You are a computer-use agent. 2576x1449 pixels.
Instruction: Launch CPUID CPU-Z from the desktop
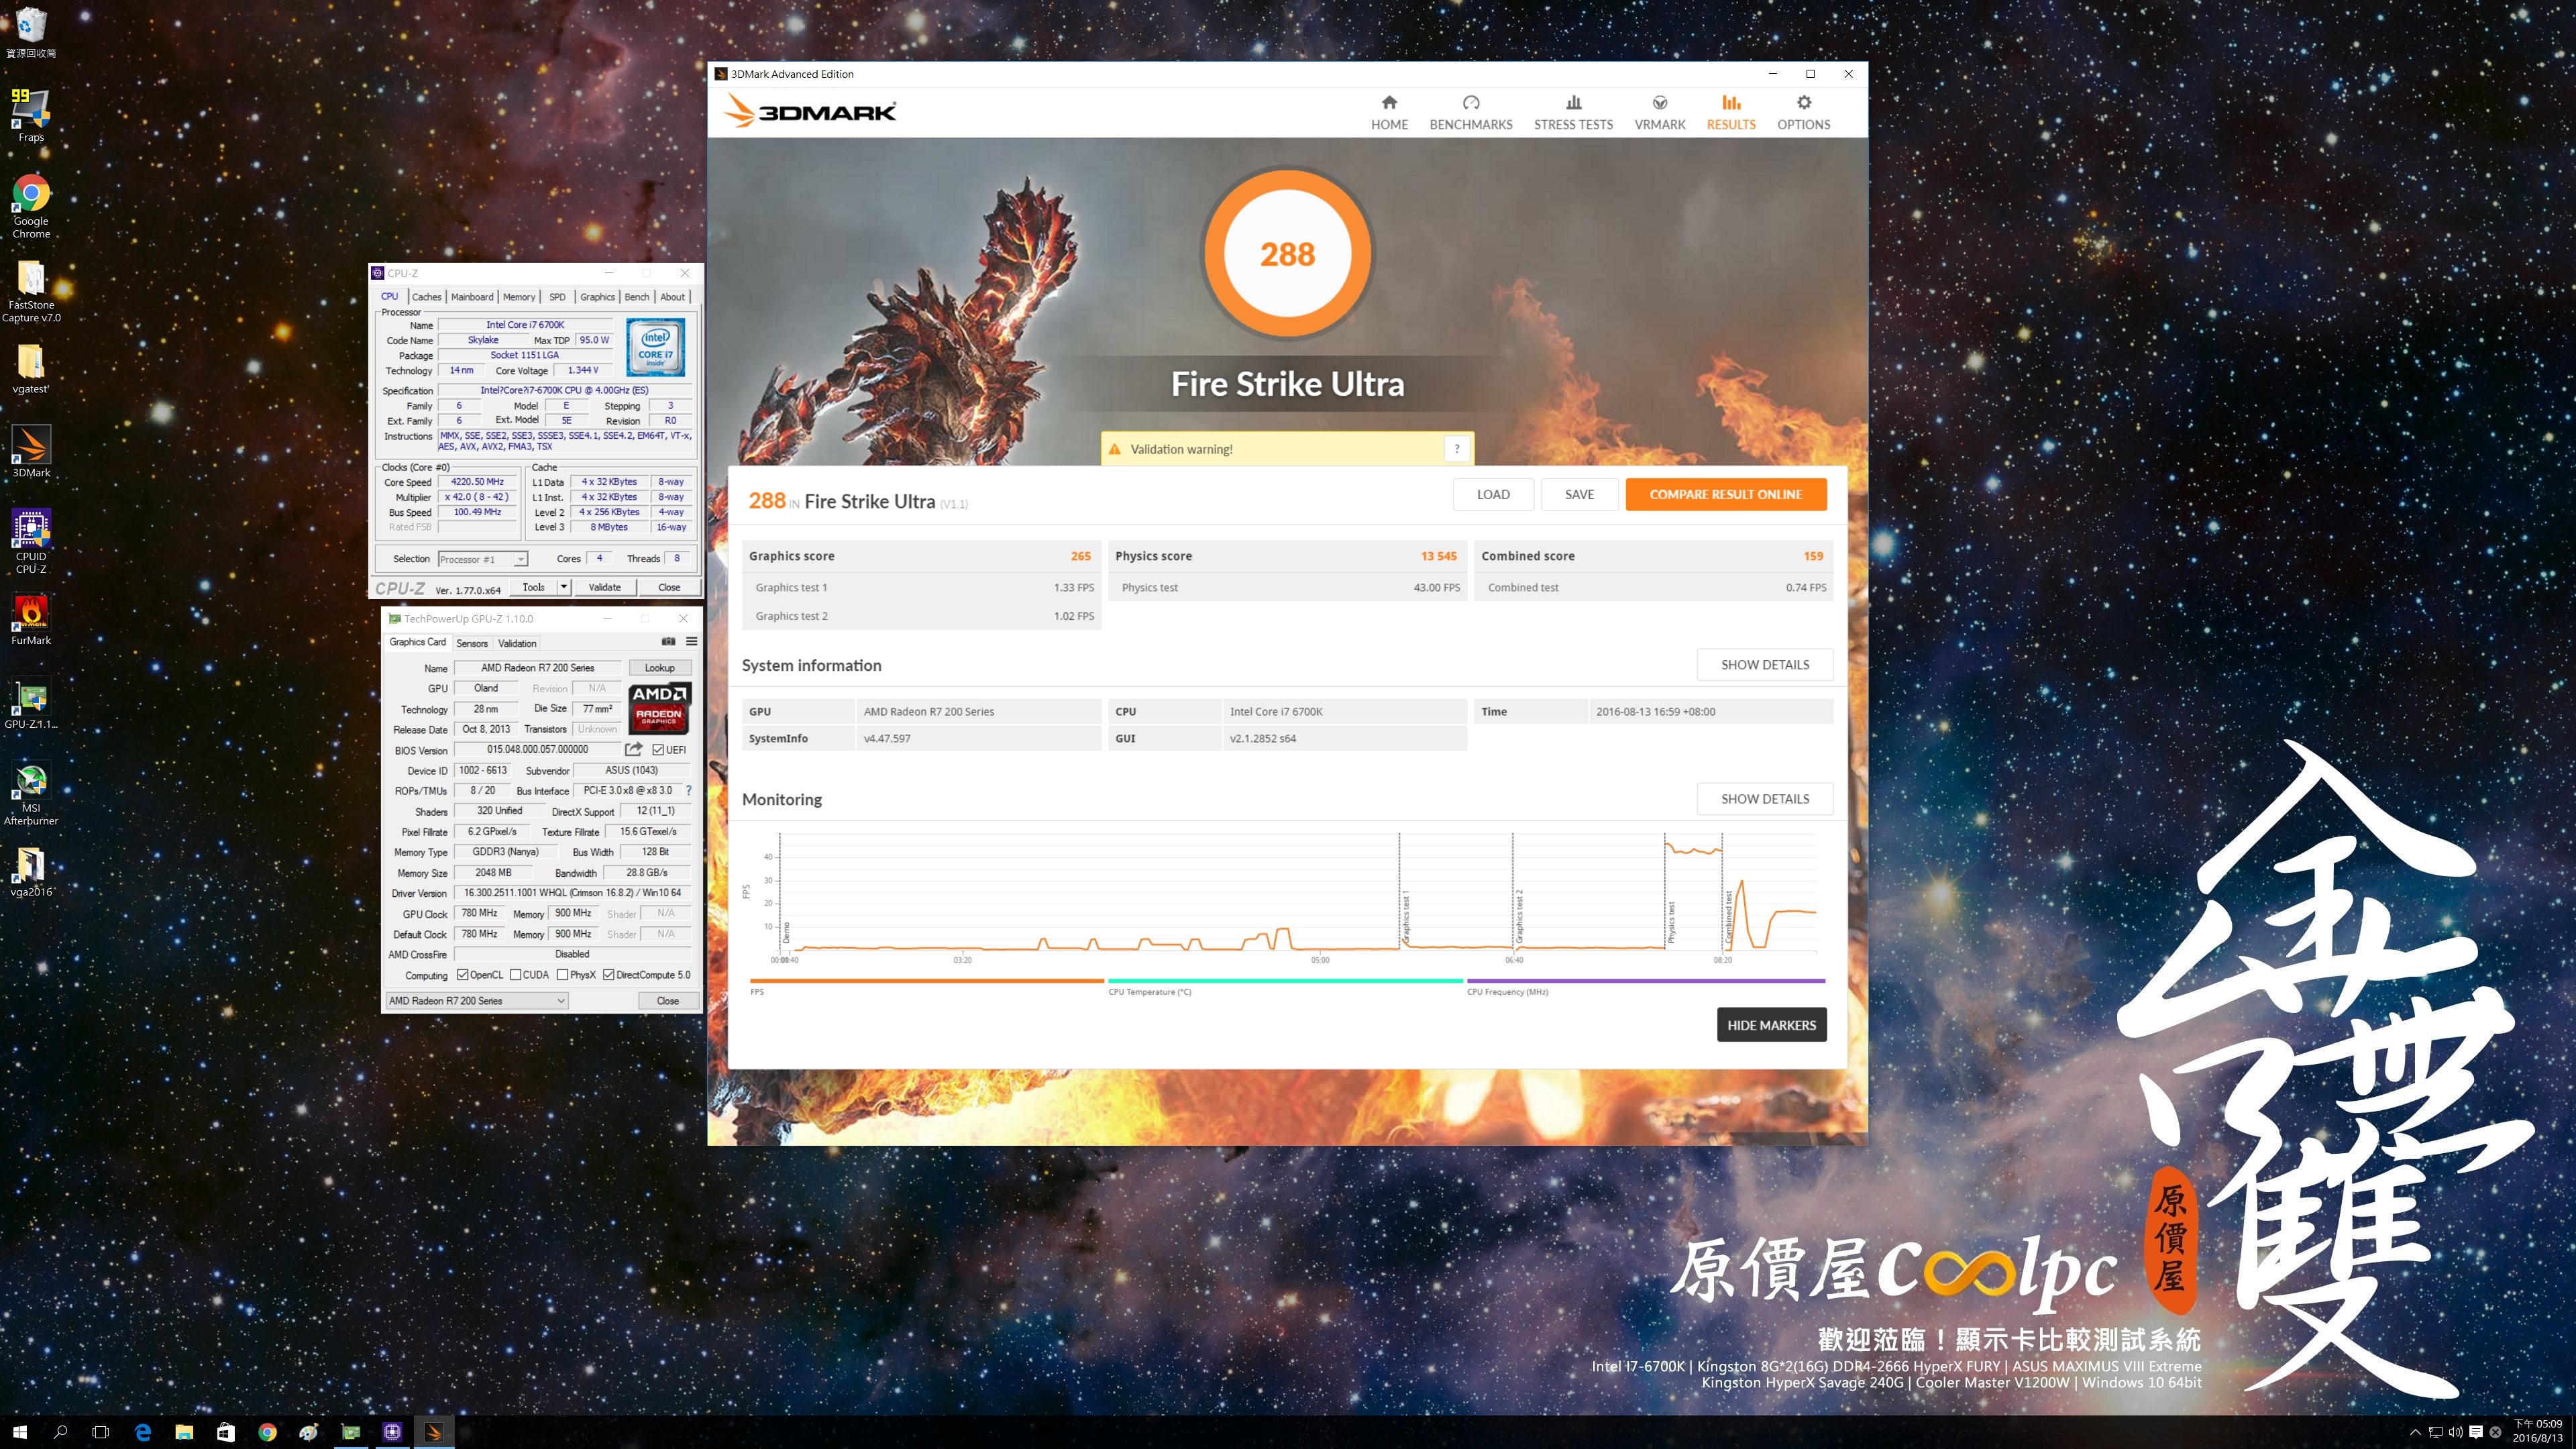tap(31, 541)
